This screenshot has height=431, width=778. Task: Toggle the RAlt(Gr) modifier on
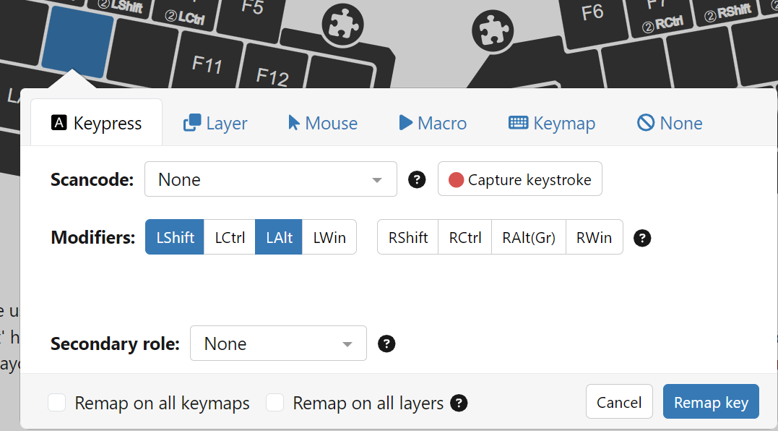tap(529, 237)
